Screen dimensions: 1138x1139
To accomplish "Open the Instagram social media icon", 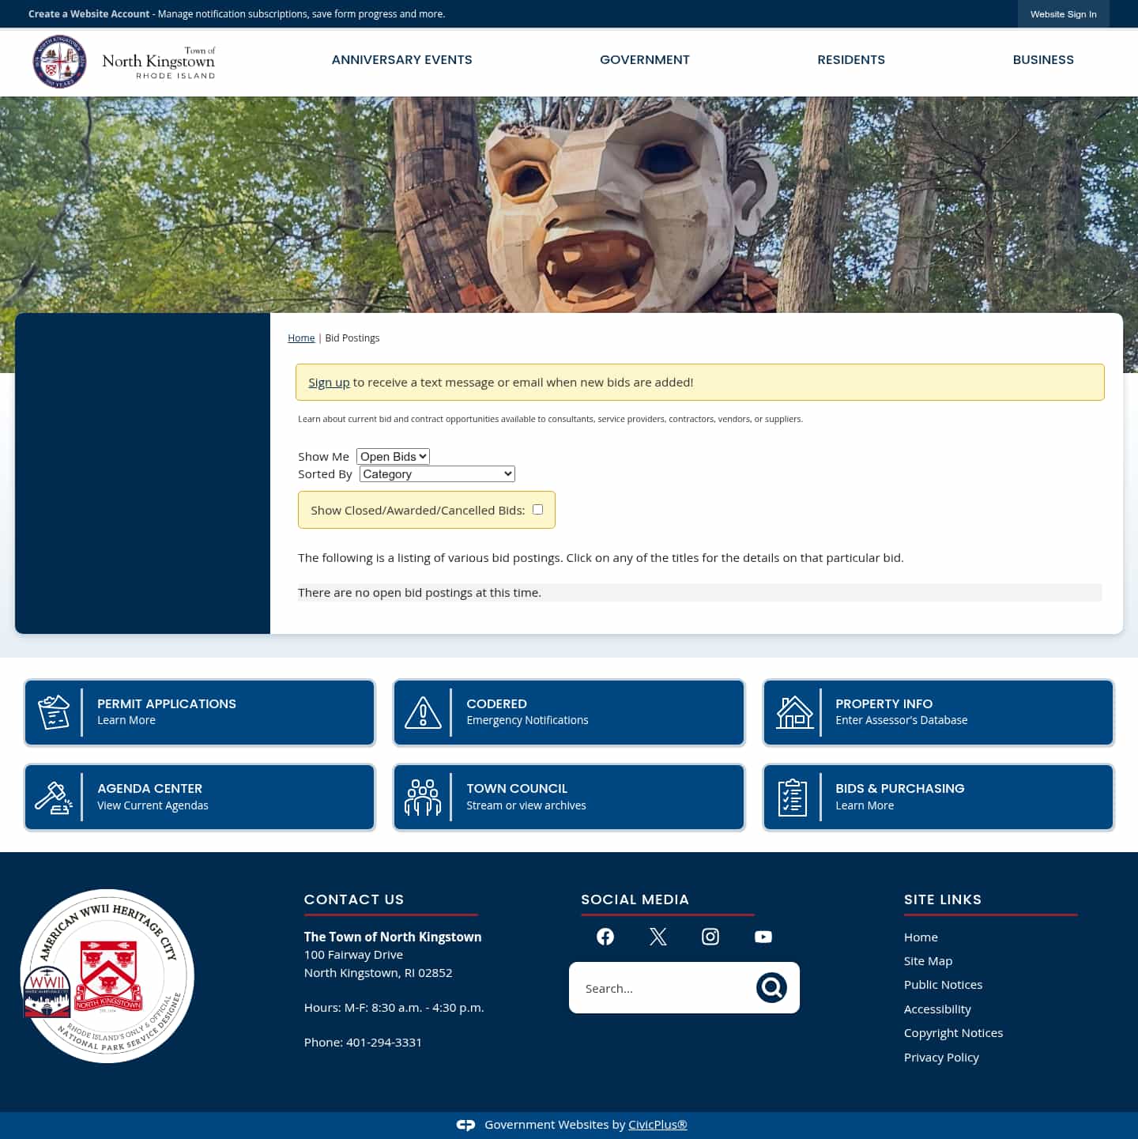I will (710, 937).
